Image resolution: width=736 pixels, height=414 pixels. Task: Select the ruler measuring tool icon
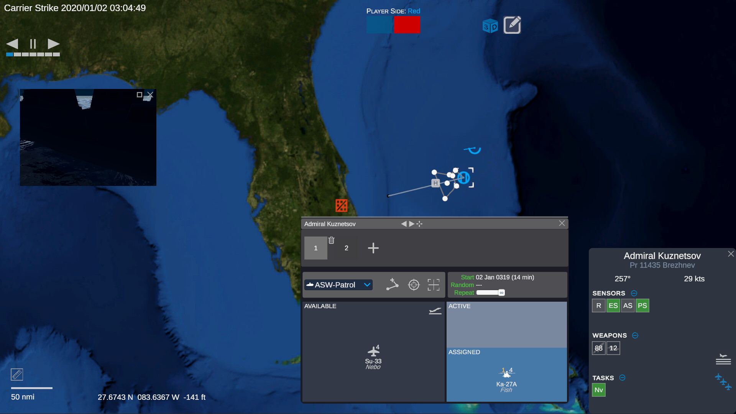(16, 375)
